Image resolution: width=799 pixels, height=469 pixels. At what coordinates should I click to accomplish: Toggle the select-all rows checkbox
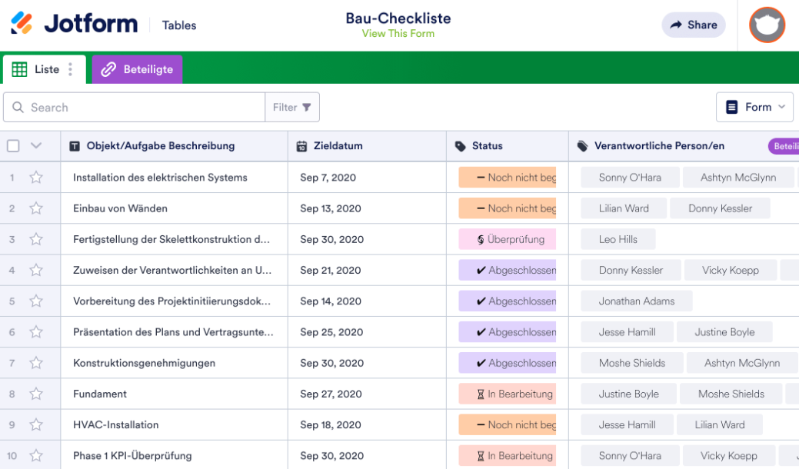click(13, 146)
